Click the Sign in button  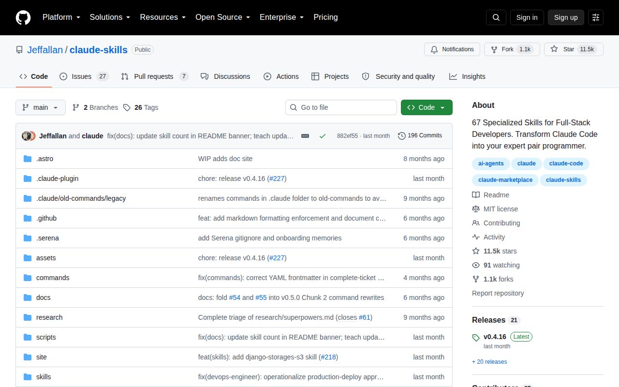coord(527,17)
